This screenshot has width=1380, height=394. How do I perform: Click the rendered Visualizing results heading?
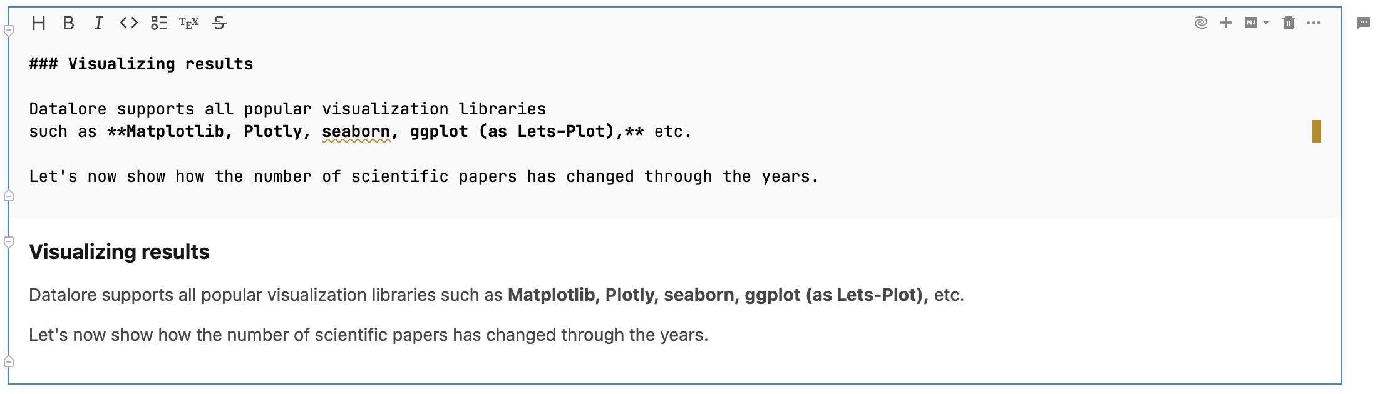pyautogui.click(x=119, y=251)
